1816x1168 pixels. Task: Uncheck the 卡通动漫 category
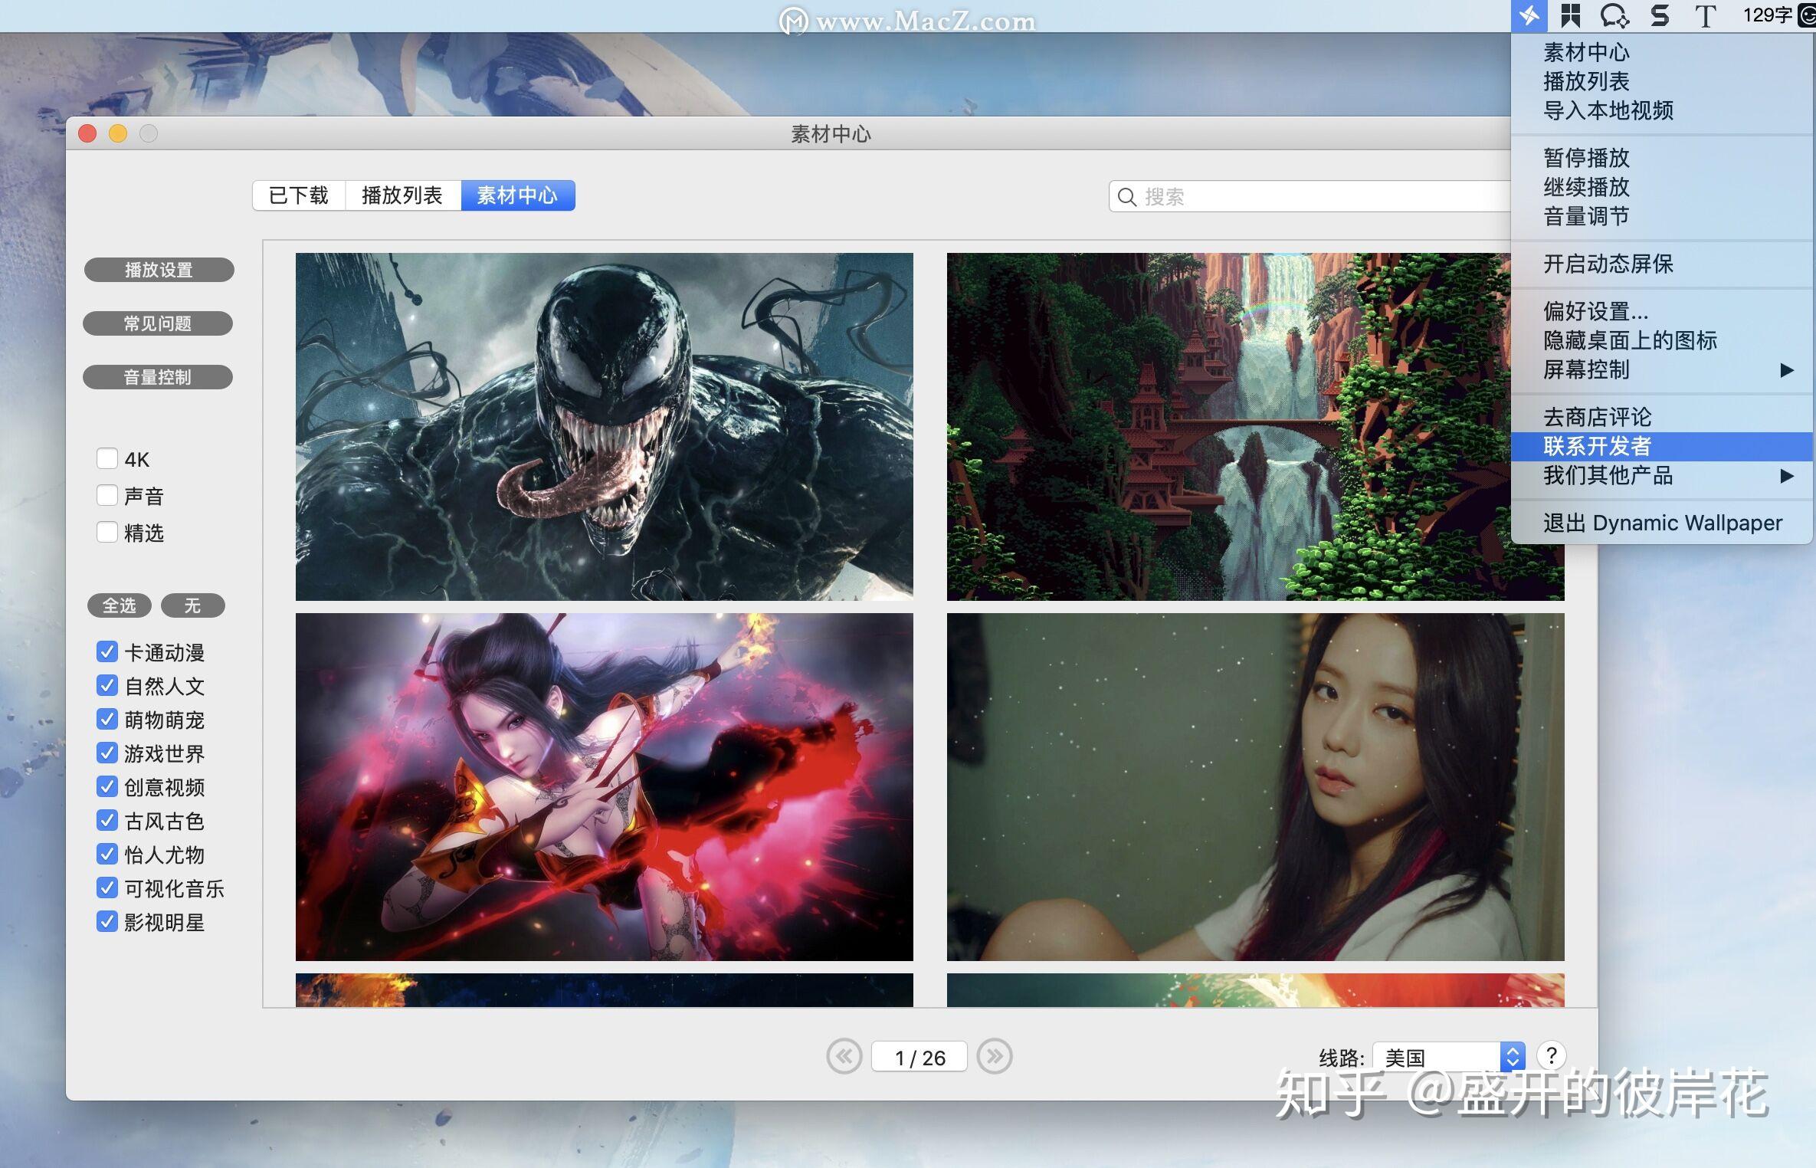coord(107,651)
